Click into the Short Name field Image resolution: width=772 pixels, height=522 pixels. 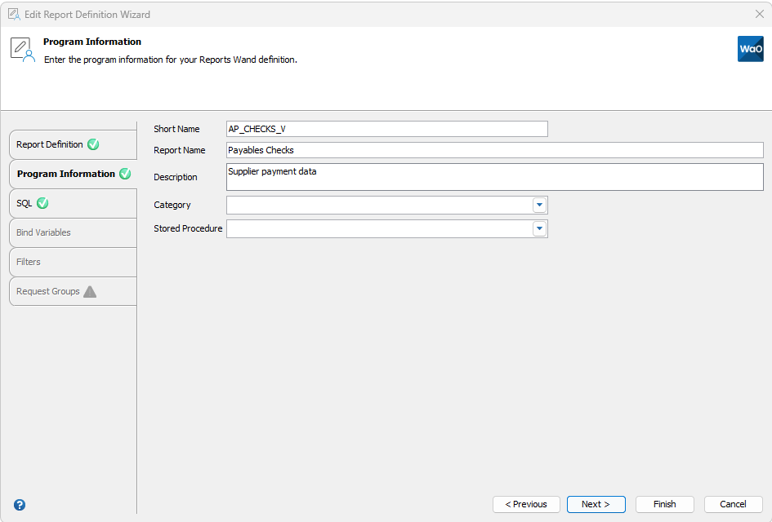click(386, 129)
